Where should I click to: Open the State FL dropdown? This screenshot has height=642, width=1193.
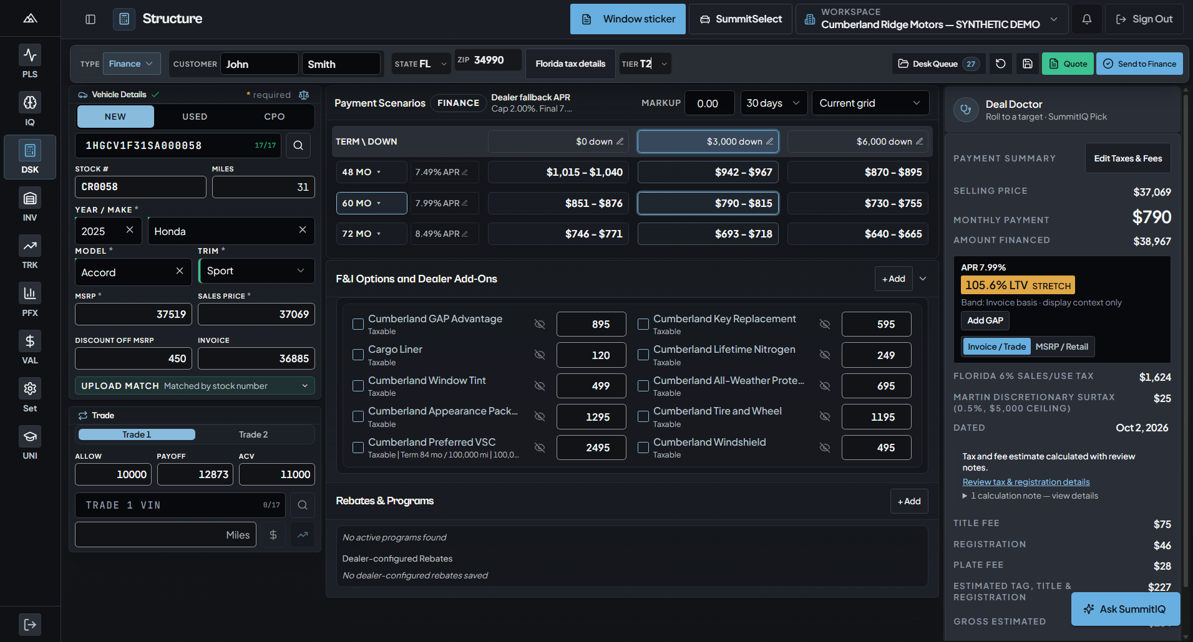[421, 64]
